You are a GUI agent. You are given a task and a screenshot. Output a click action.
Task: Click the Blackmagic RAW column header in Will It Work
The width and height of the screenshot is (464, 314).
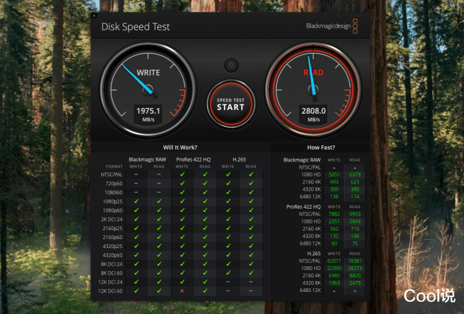coord(147,160)
